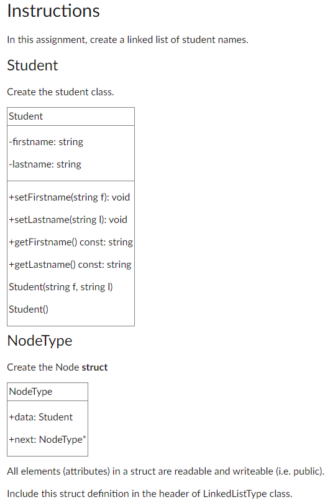325x502 pixels.
Task: Select the Student section heading
Action: (32, 65)
